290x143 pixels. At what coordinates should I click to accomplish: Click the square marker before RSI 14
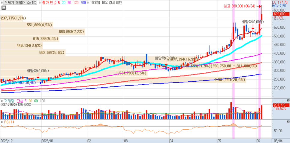point(2,122)
